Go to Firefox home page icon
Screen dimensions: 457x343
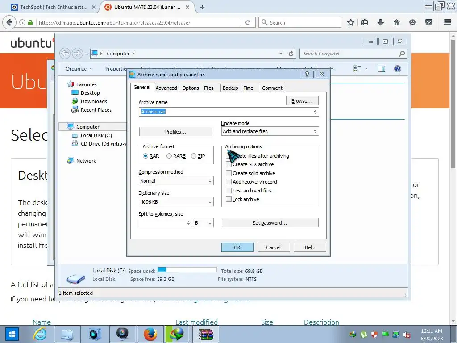pyautogui.click(x=397, y=22)
